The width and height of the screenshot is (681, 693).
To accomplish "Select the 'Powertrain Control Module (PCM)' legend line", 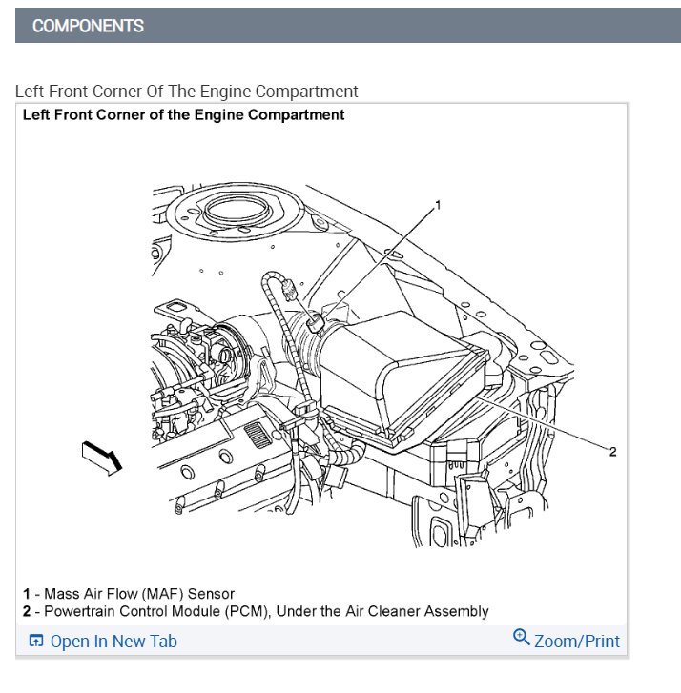I will [256, 611].
